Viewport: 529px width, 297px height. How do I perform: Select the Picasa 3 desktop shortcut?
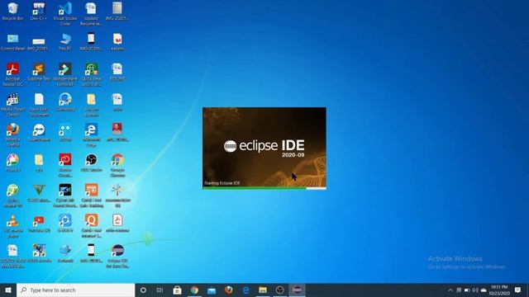coord(12,163)
